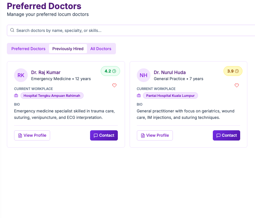Click 'Emergency Medicine • 12 years' text
The height and width of the screenshot is (218, 255).
61,79
